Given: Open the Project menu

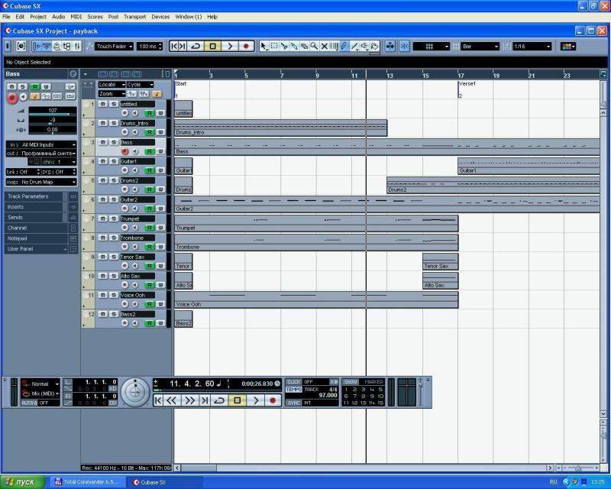Looking at the screenshot, I should coord(37,17).
